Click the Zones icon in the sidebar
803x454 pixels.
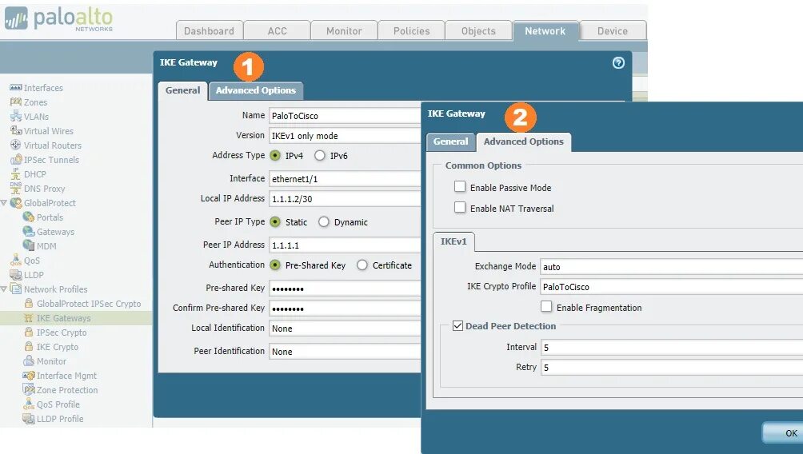(16, 102)
